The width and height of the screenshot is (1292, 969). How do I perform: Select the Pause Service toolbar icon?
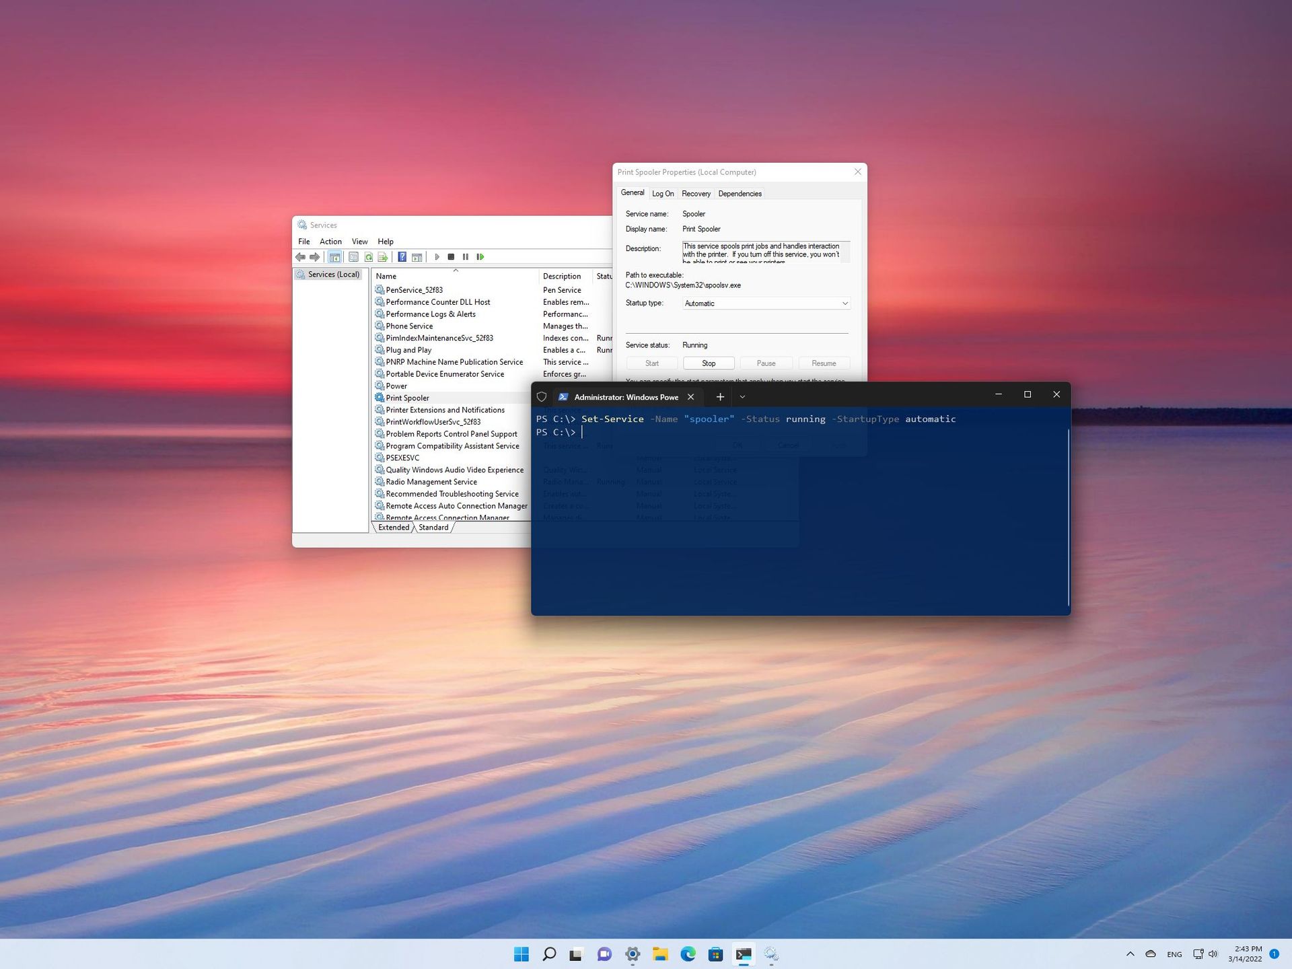pyautogui.click(x=466, y=256)
